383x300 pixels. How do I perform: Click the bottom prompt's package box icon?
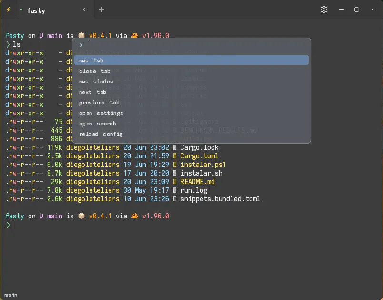click(x=81, y=216)
